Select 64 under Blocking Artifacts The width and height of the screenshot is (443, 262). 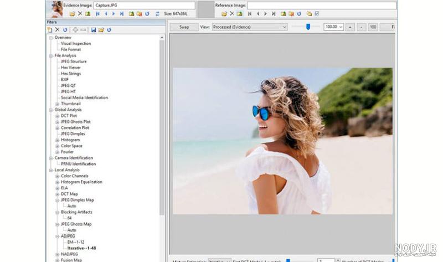click(x=70, y=218)
